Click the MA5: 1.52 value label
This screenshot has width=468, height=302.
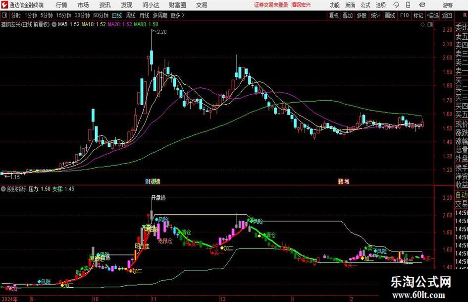pos(69,24)
